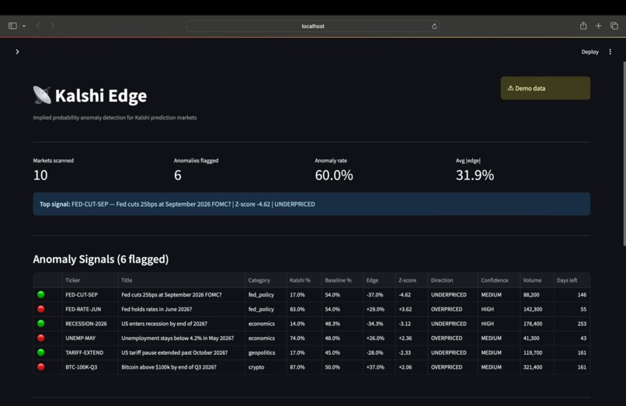The height and width of the screenshot is (406, 626).
Task: Sort by the Direction column header
Action: 453,280
